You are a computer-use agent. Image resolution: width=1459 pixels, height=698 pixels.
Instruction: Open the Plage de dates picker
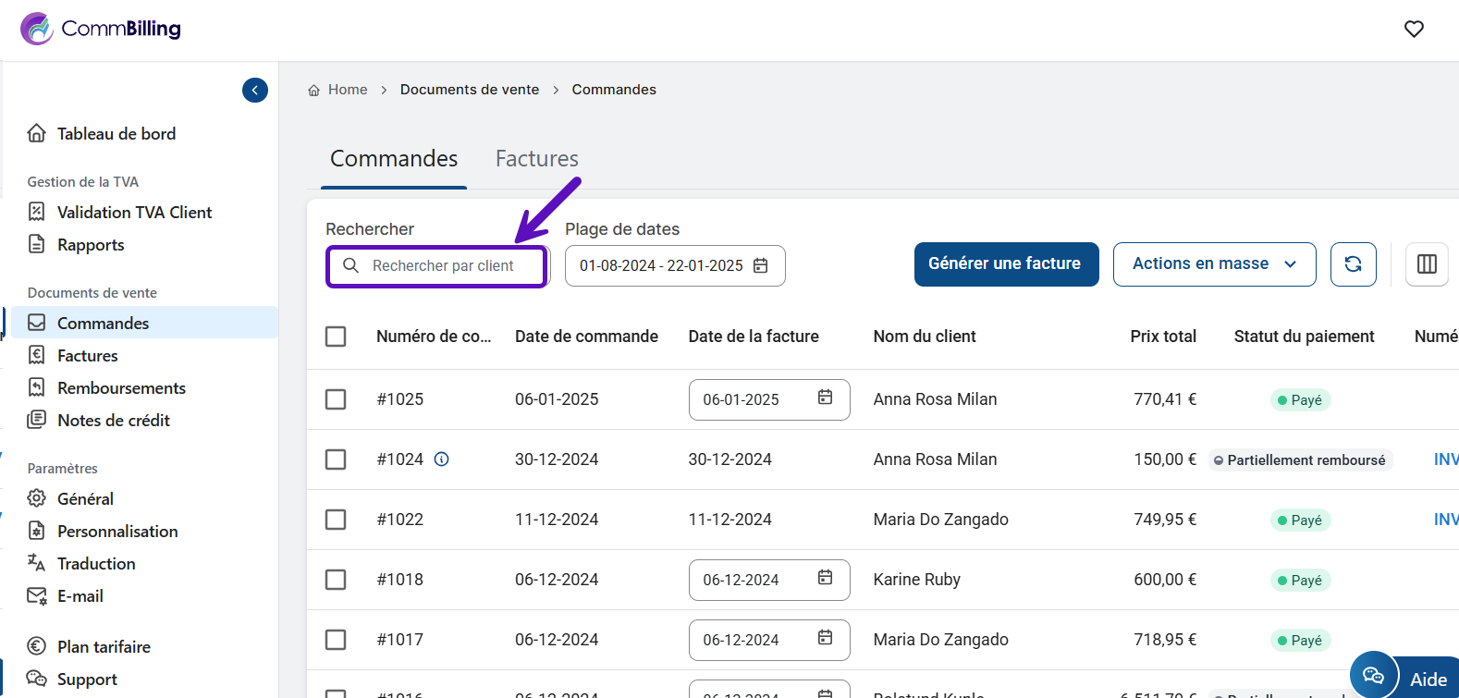pos(675,266)
